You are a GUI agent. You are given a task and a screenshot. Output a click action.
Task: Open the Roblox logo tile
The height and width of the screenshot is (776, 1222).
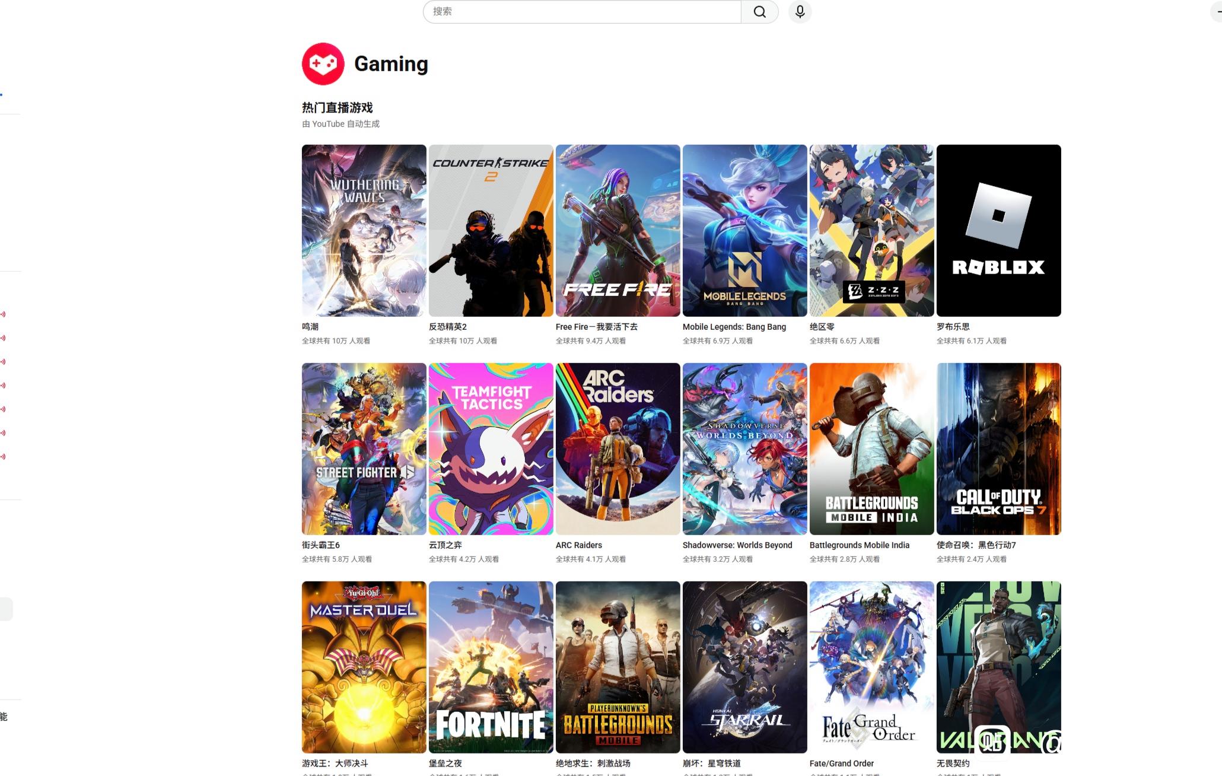[998, 230]
